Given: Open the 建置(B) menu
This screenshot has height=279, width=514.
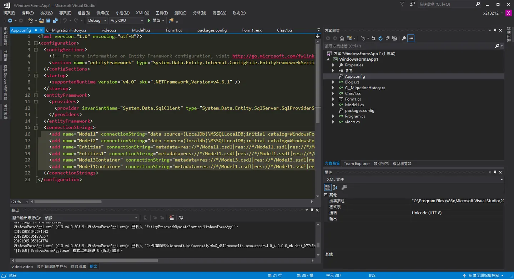Looking at the screenshot, I should click(x=84, y=13).
